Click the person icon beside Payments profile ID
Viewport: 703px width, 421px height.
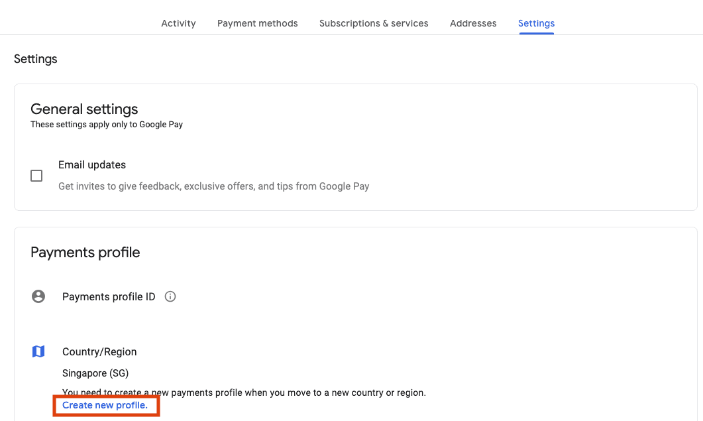point(38,296)
